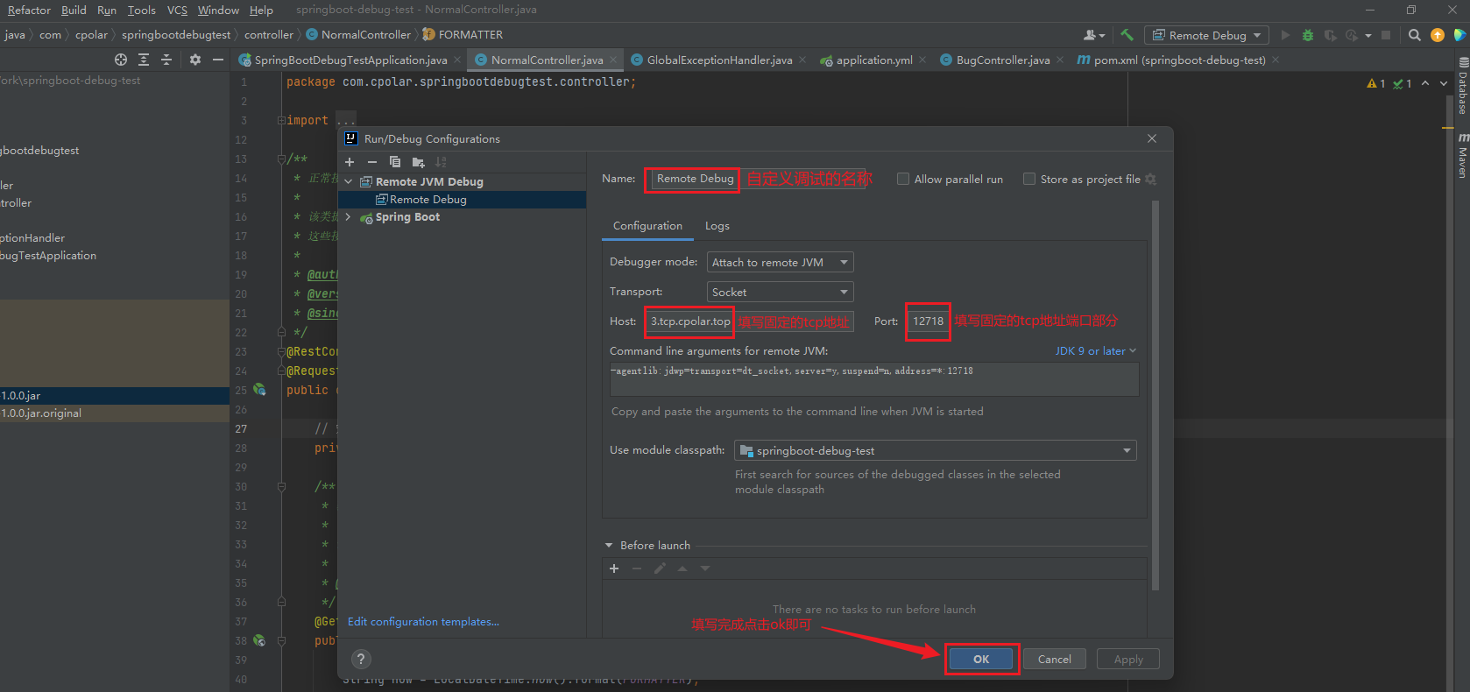The image size is (1470, 692).
Task: Collapse the Before launch section
Action: tap(609, 545)
